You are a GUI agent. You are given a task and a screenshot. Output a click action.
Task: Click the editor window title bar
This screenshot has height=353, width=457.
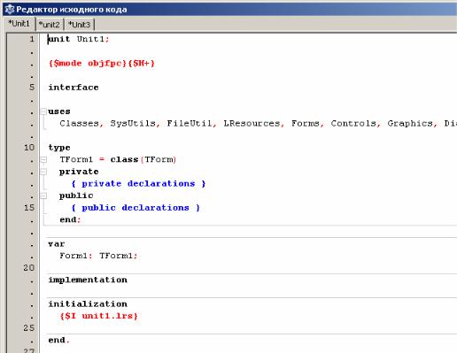[229, 10]
